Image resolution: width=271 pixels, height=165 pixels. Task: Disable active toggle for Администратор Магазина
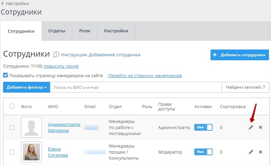[x=203, y=127]
